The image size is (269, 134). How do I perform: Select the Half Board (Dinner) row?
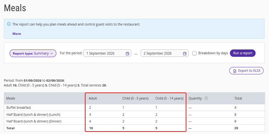(134, 121)
